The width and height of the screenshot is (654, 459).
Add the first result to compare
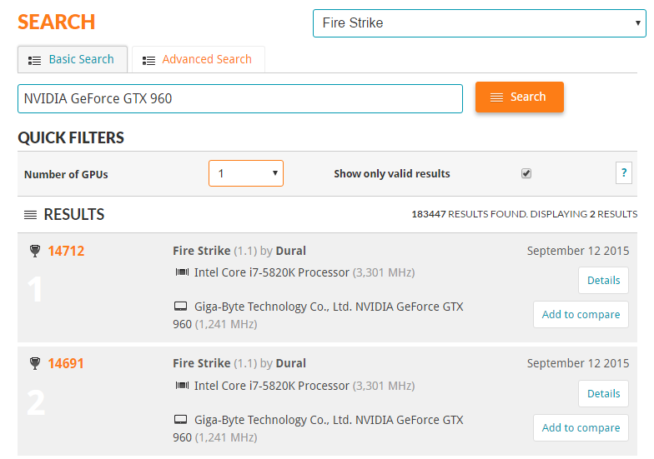coord(581,315)
